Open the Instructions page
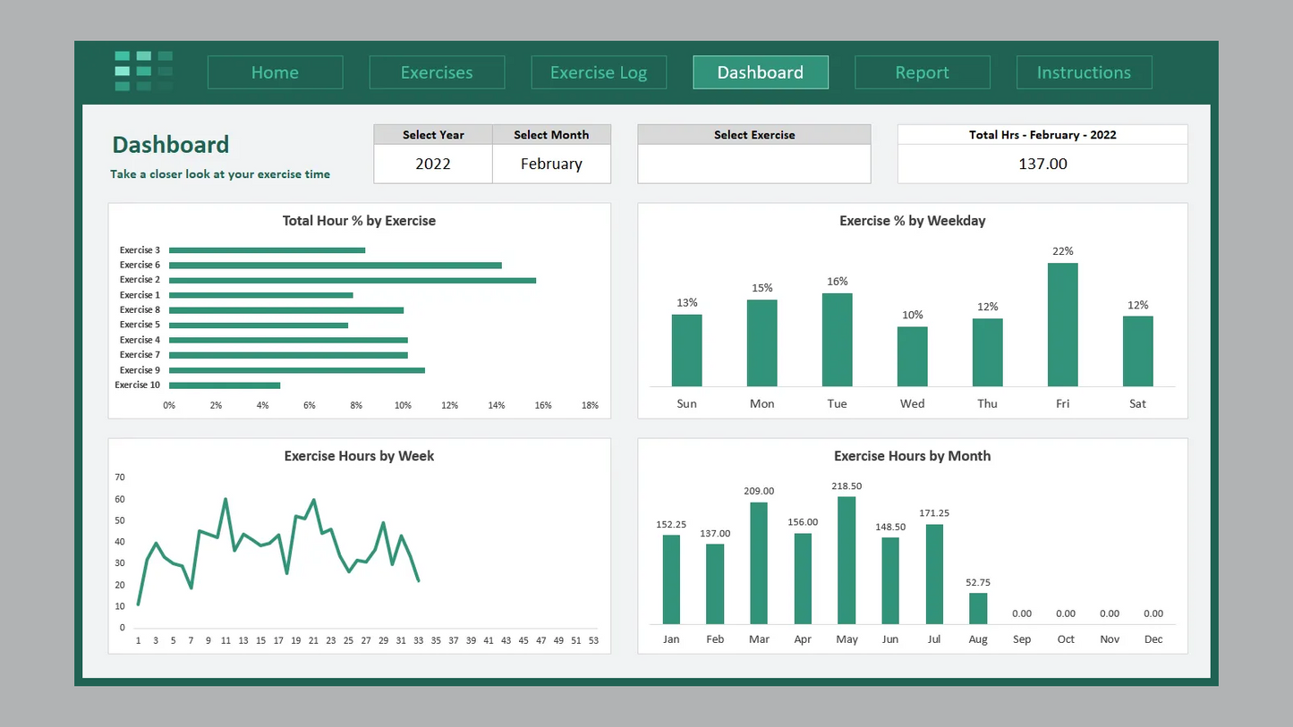This screenshot has width=1293, height=727. 1084,72
